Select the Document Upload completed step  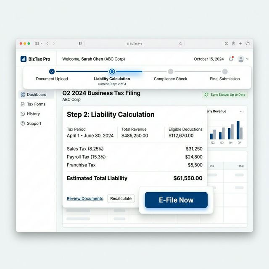tap(52, 71)
